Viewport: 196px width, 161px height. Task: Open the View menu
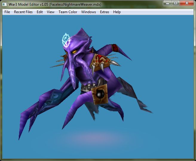coord(50,12)
